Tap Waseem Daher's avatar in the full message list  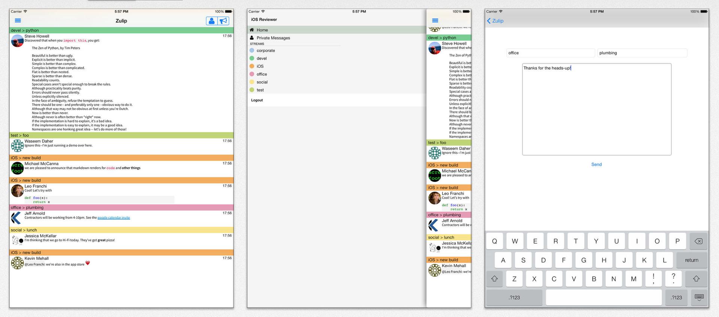tap(18, 146)
